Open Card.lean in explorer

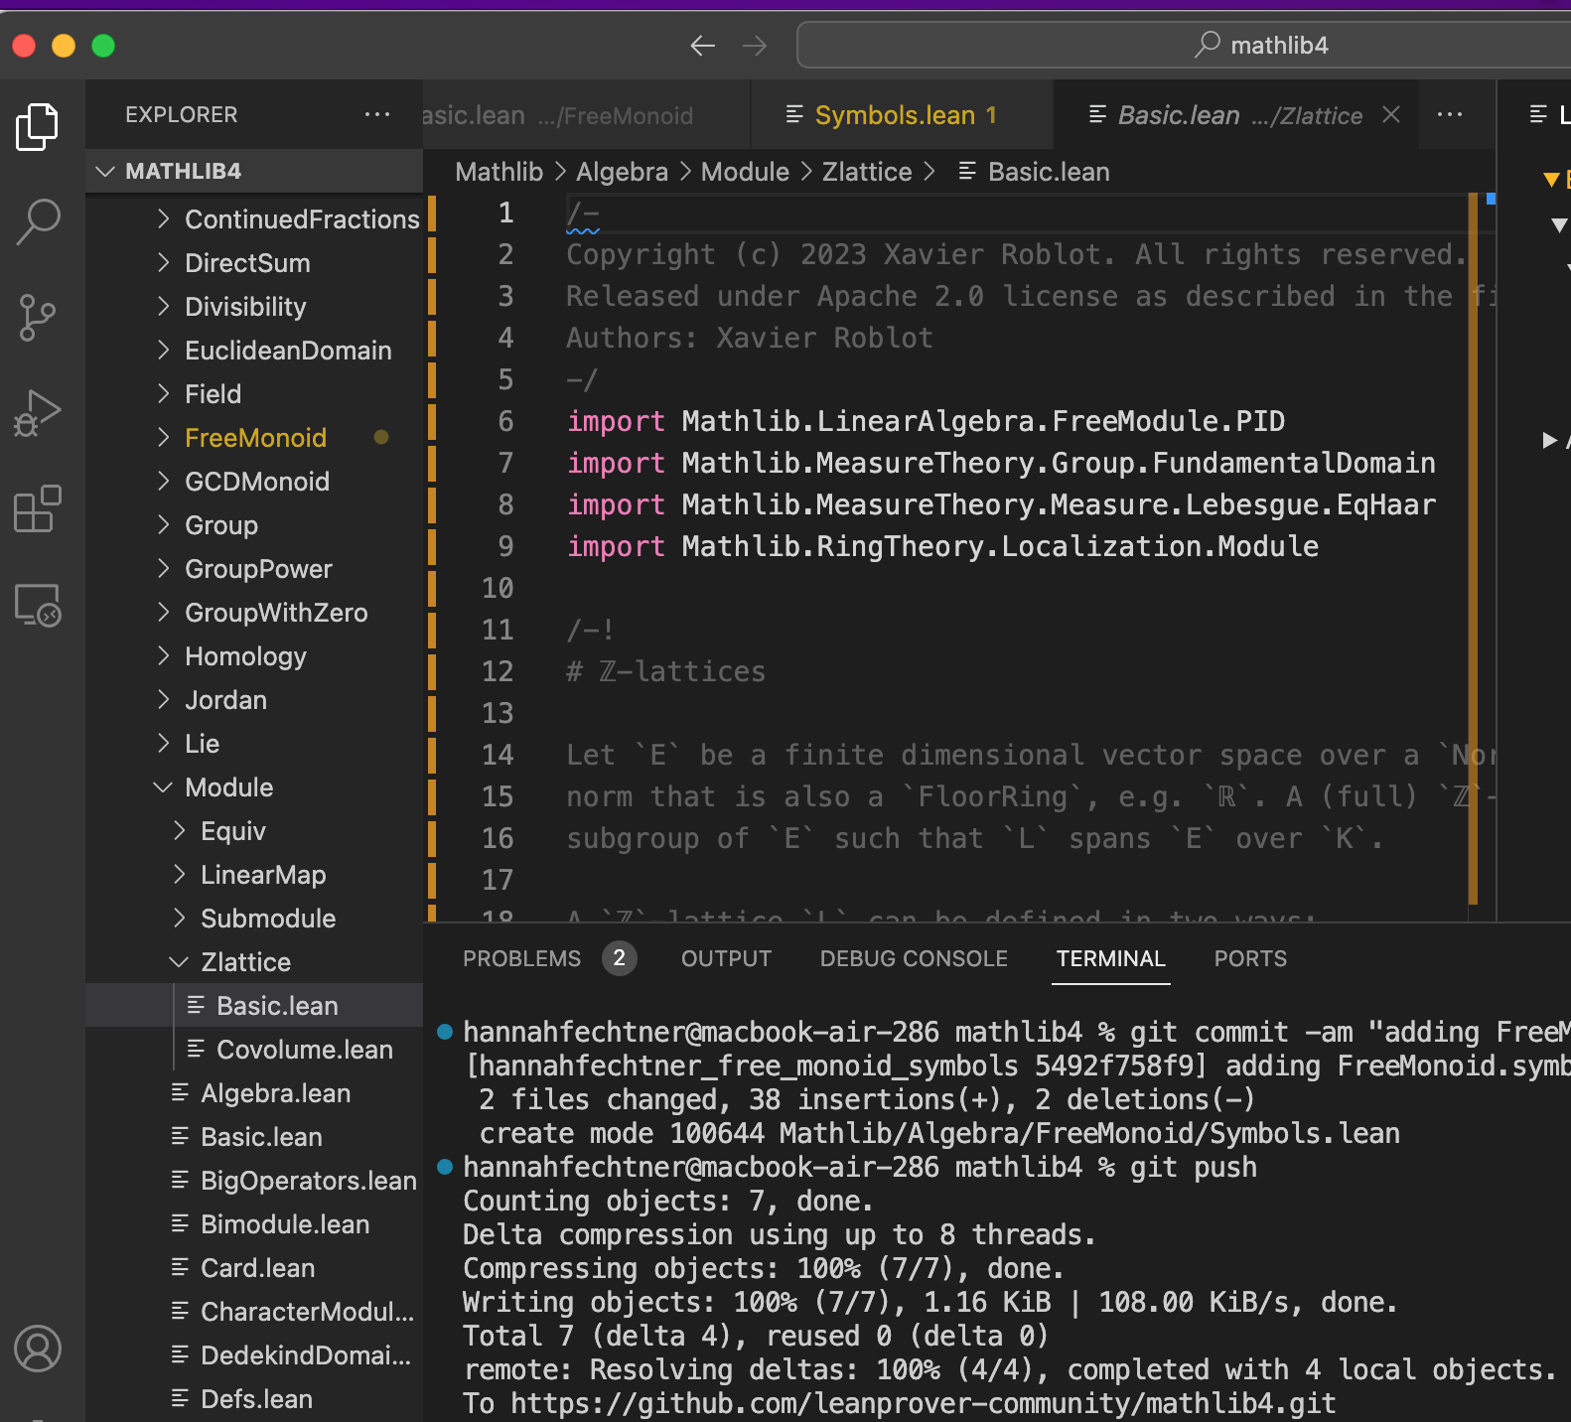point(254,1268)
